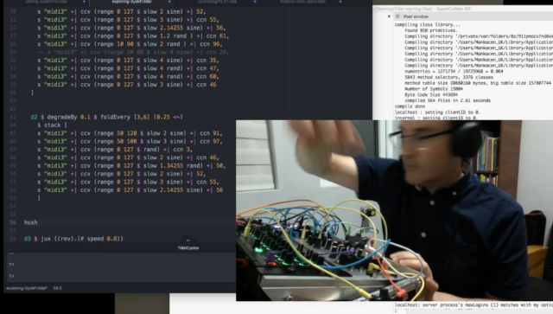This screenshot has height=314, width=553.
Task: Open the setting-system1m.tidal tab
Action: tap(46, 2)
